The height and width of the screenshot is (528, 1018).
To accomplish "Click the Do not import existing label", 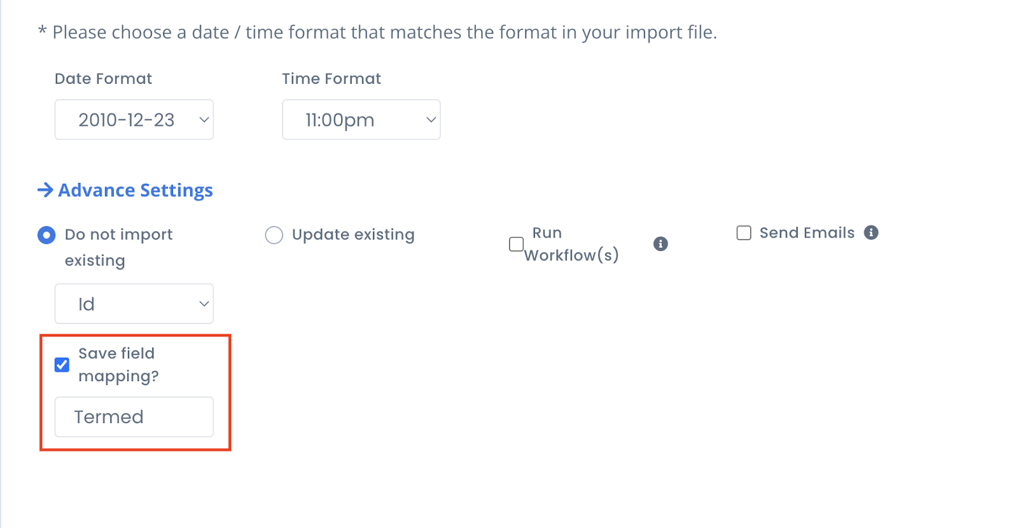I will tap(118, 248).
